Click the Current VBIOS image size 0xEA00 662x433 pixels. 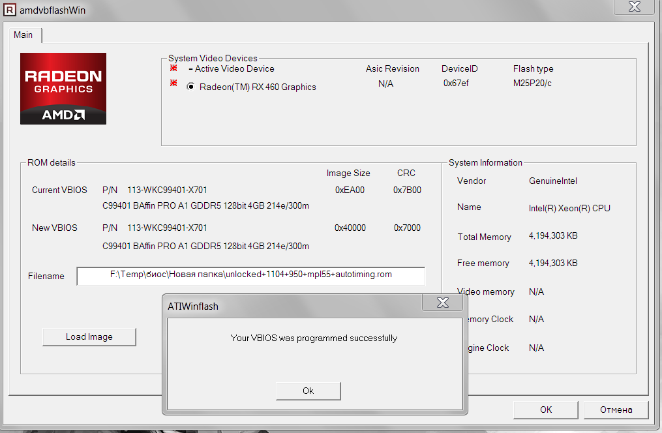tap(350, 190)
